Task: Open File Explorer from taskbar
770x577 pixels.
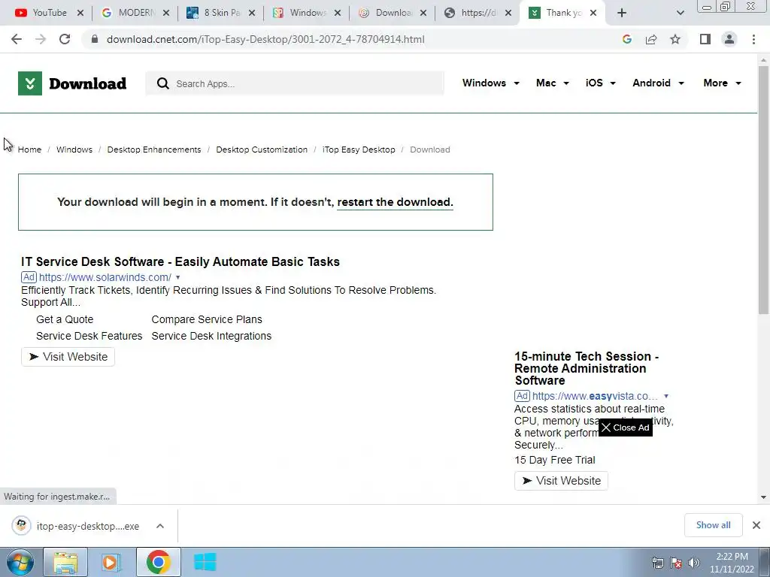Action: click(x=65, y=562)
